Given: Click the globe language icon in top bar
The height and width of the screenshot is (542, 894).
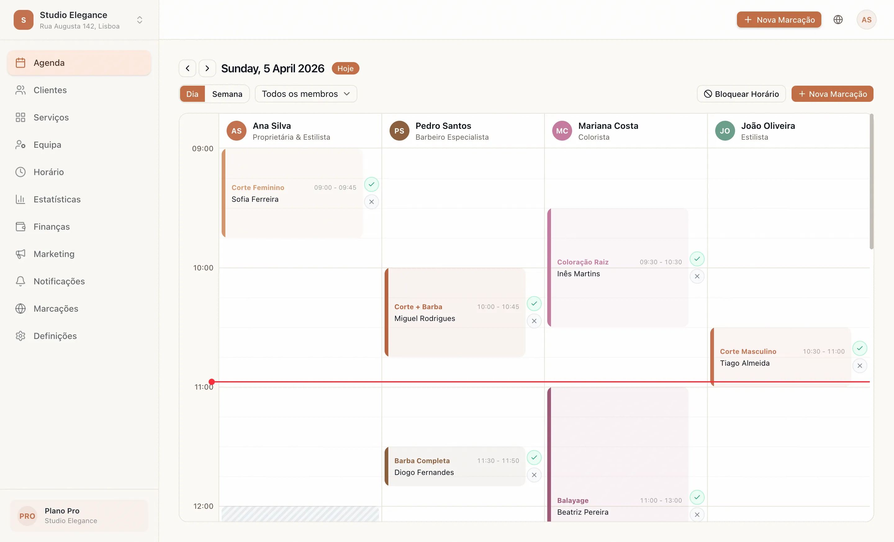Looking at the screenshot, I should tap(838, 20).
